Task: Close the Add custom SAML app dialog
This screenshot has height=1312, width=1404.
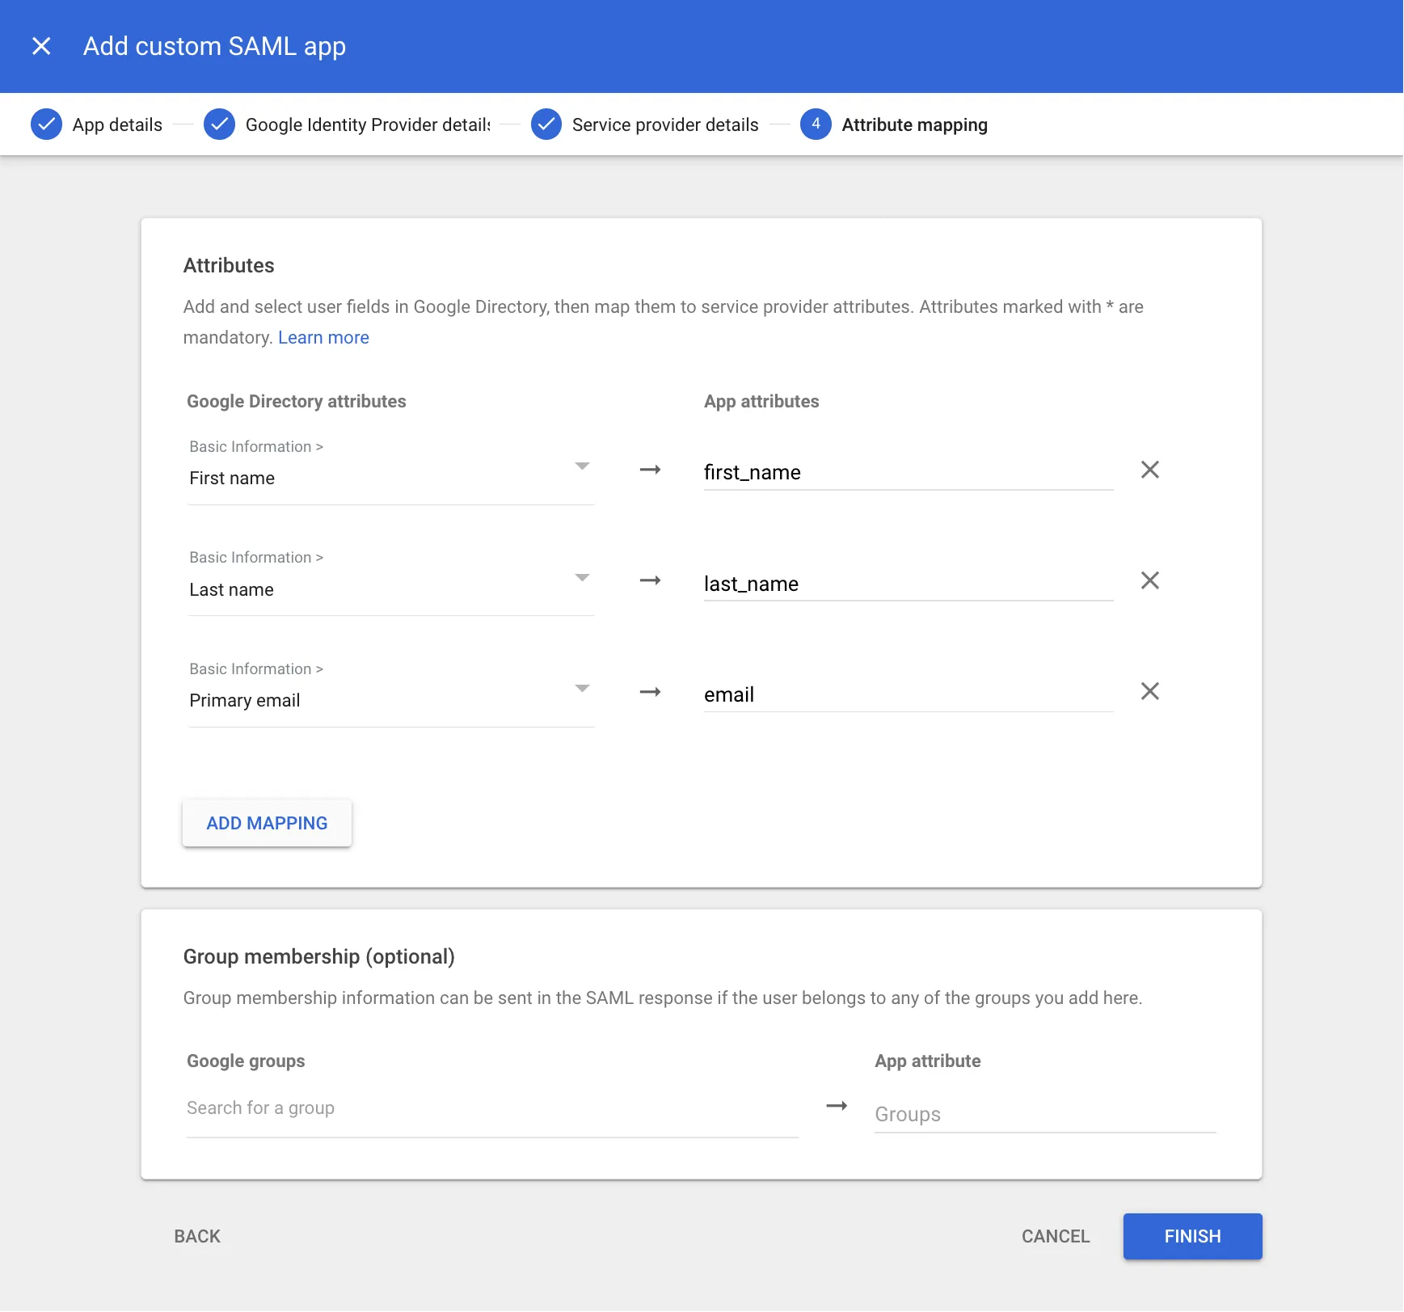Action: coord(41,46)
